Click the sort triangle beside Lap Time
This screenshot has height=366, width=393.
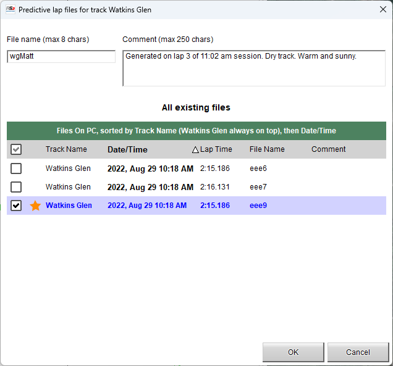coord(195,149)
